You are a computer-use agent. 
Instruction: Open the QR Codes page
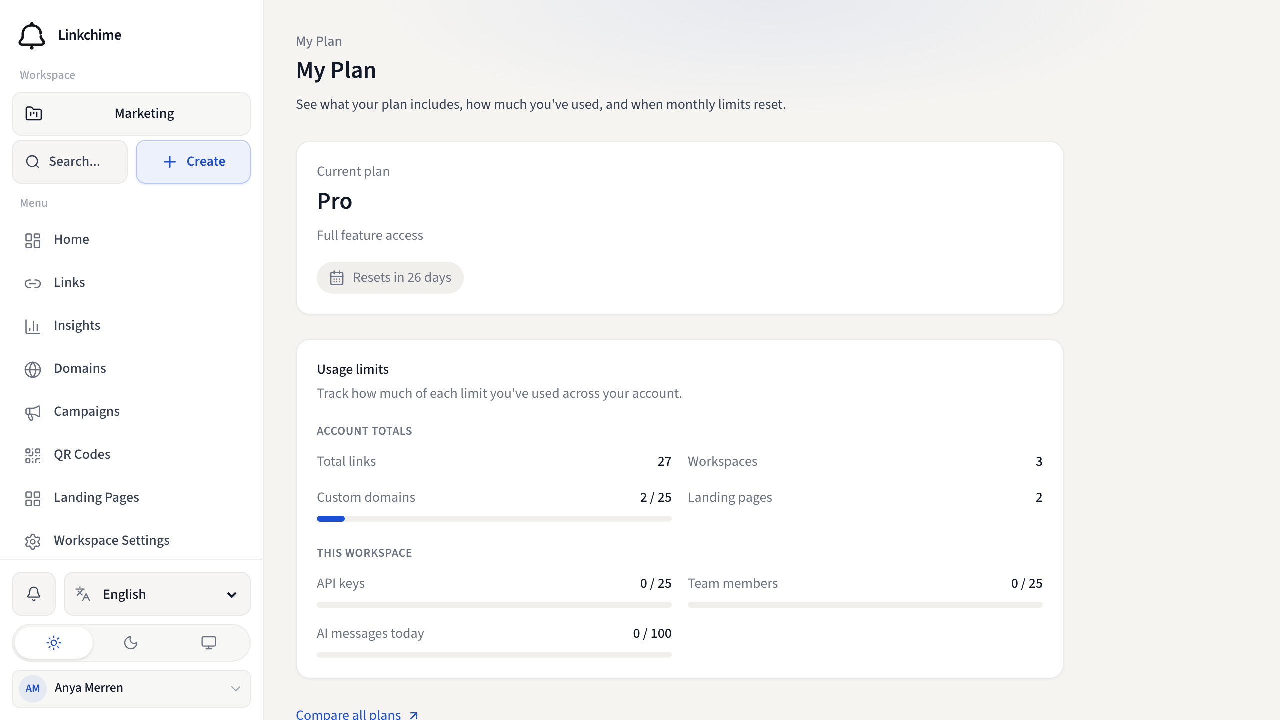(131, 455)
